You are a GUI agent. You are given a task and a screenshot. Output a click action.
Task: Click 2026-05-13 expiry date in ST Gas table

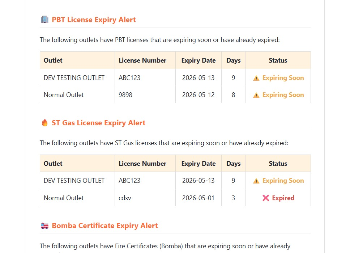pyautogui.click(x=198, y=181)
